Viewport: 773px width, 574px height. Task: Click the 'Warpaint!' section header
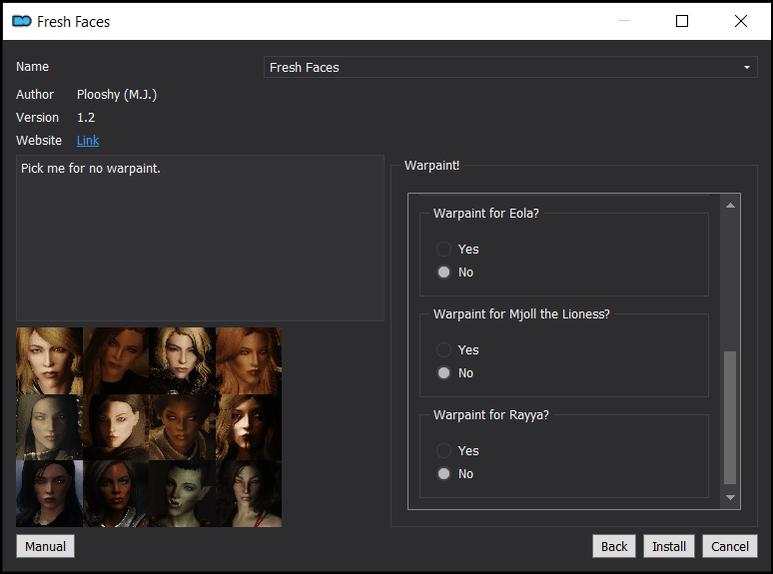431,166
